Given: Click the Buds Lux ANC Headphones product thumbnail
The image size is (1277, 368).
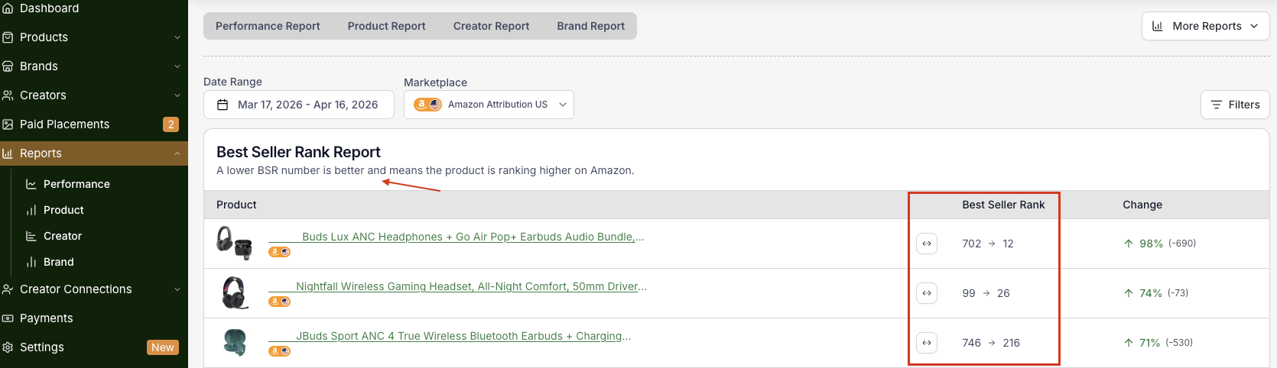Looking at the screenshot, I should (234, 243).
